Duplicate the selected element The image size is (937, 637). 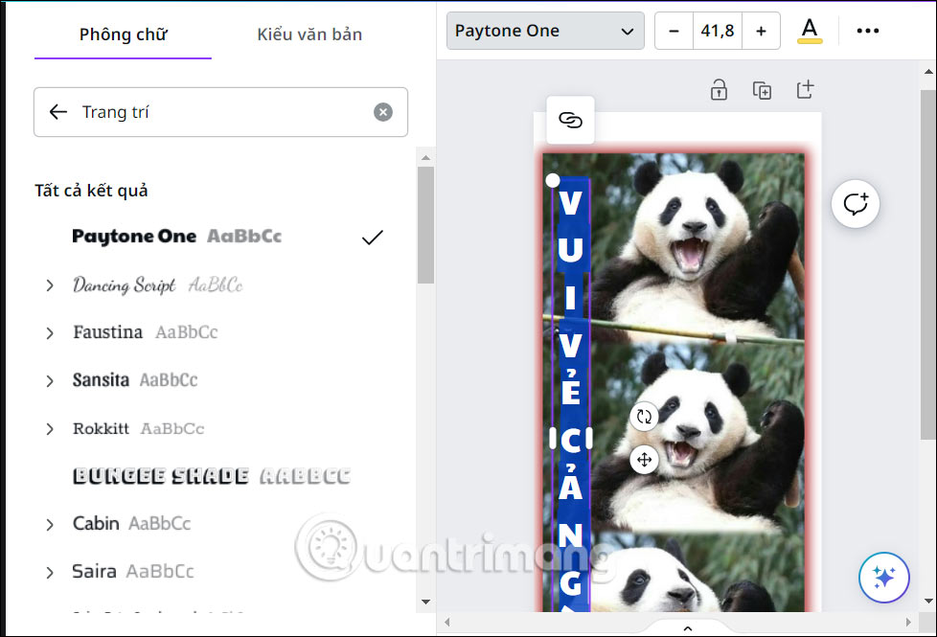(x=762, y=89)
